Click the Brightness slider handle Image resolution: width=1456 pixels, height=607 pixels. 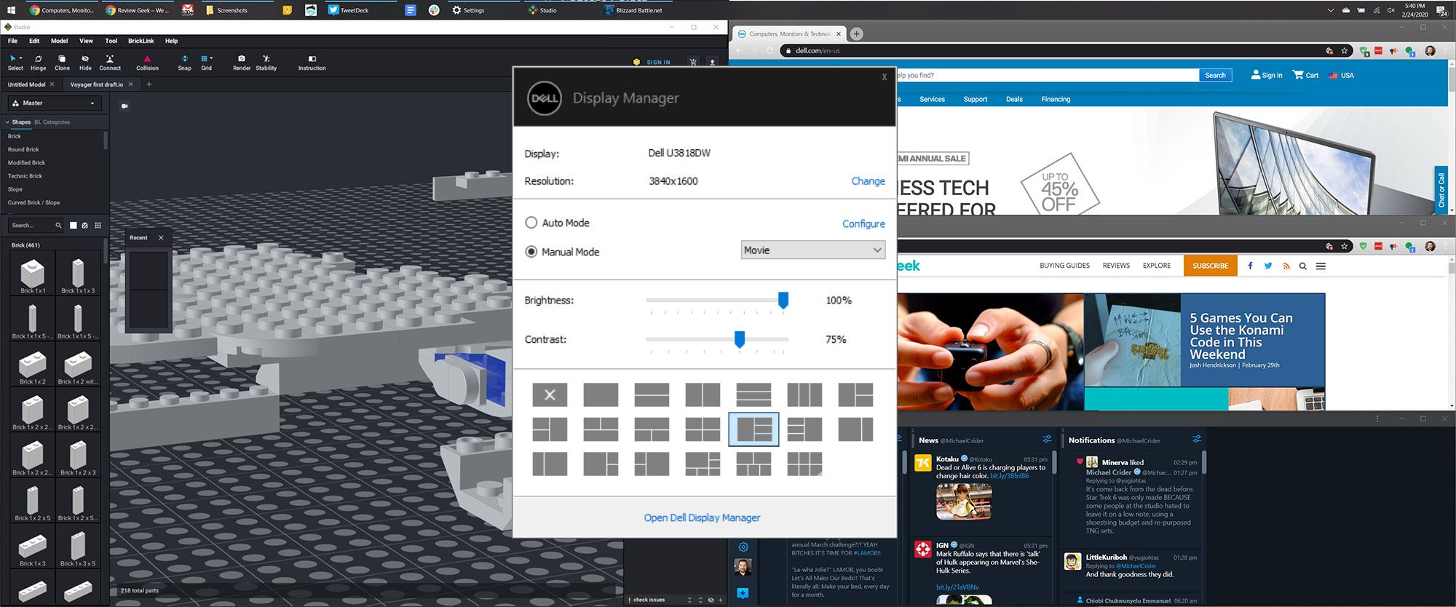tap(783, 300)
